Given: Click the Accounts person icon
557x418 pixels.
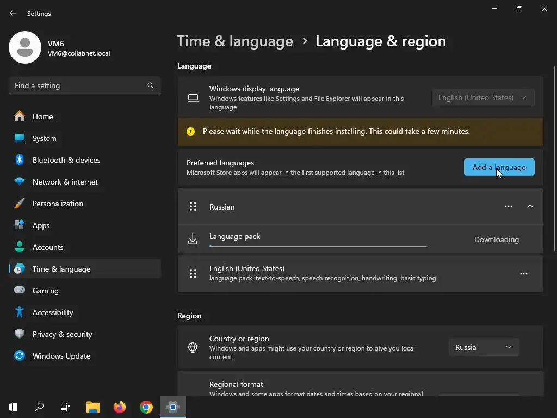Looking at the screenshot, I should point(20,247).
